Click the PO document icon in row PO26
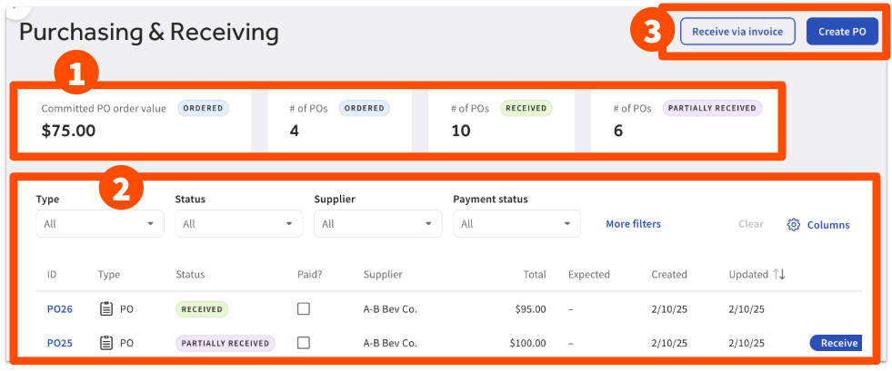 tap(106, 309)
